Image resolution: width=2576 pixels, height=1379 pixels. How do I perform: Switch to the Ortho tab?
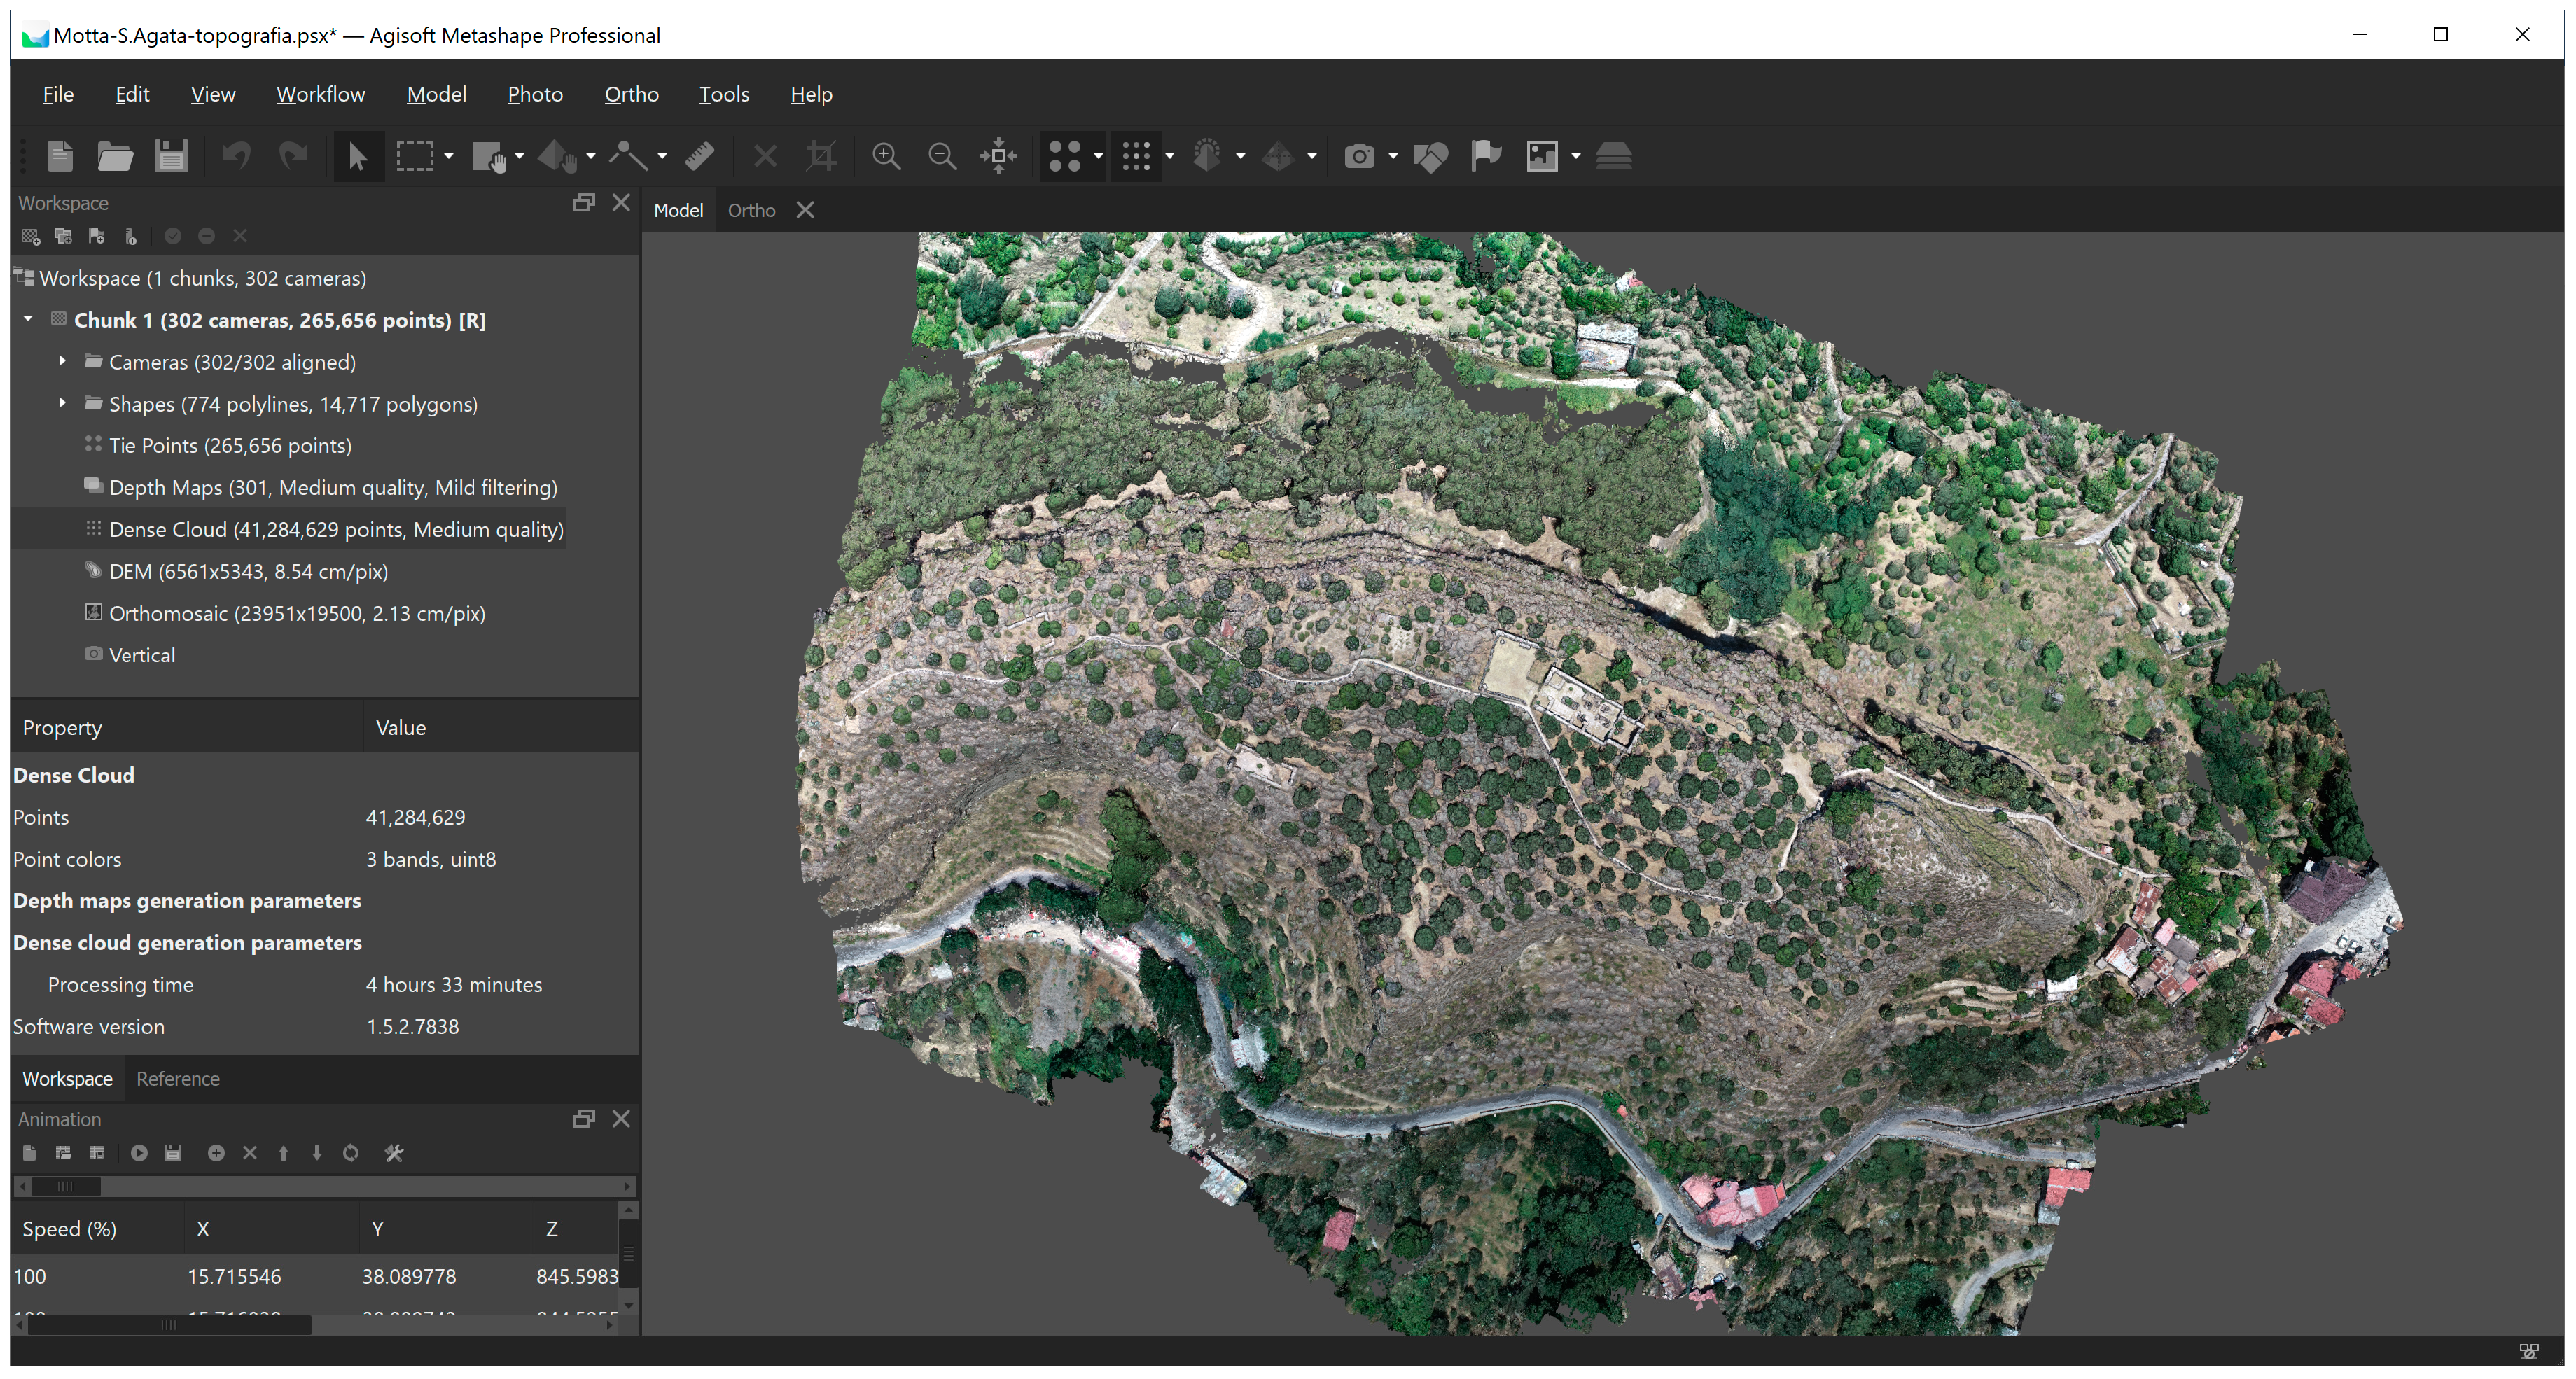(x=751, y=210)
